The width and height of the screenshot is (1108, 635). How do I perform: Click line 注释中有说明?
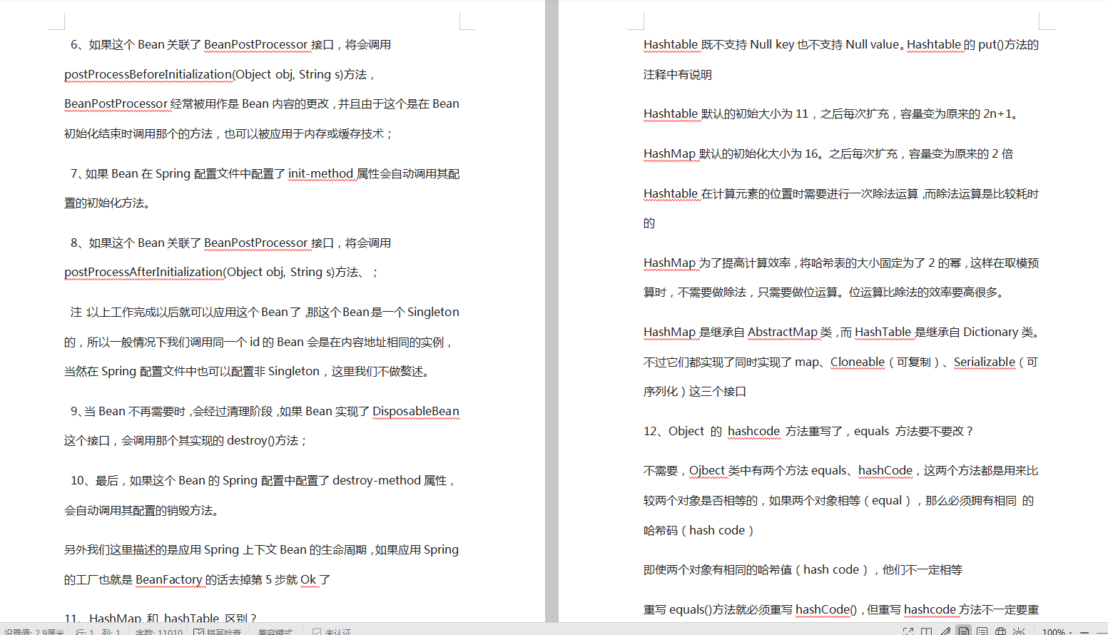[678, 74]
